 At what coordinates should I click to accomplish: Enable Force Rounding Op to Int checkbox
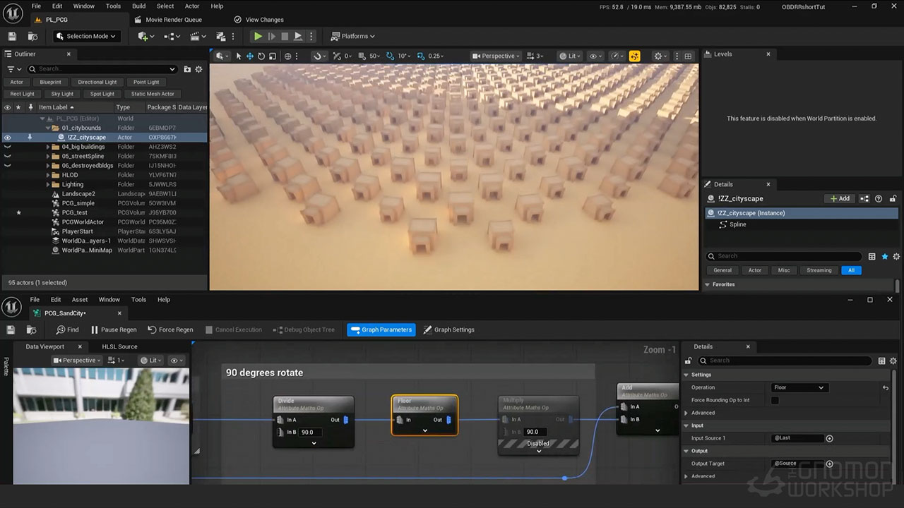tap(775, 400)
